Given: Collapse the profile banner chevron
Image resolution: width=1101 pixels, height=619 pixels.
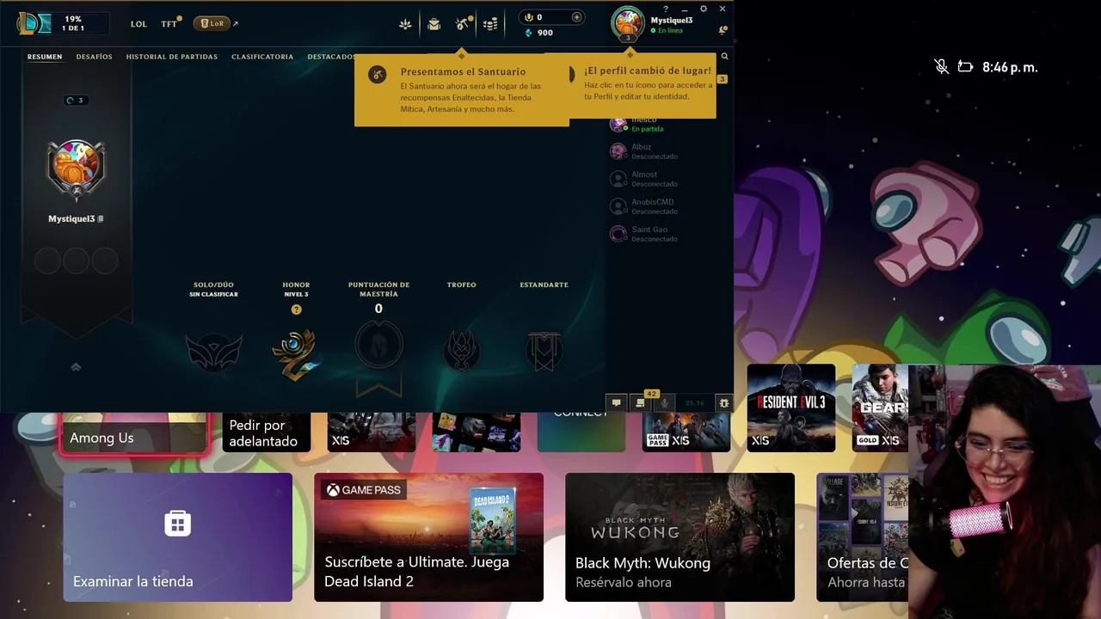Looking at the screenshot, I should [x=76, y=367].
